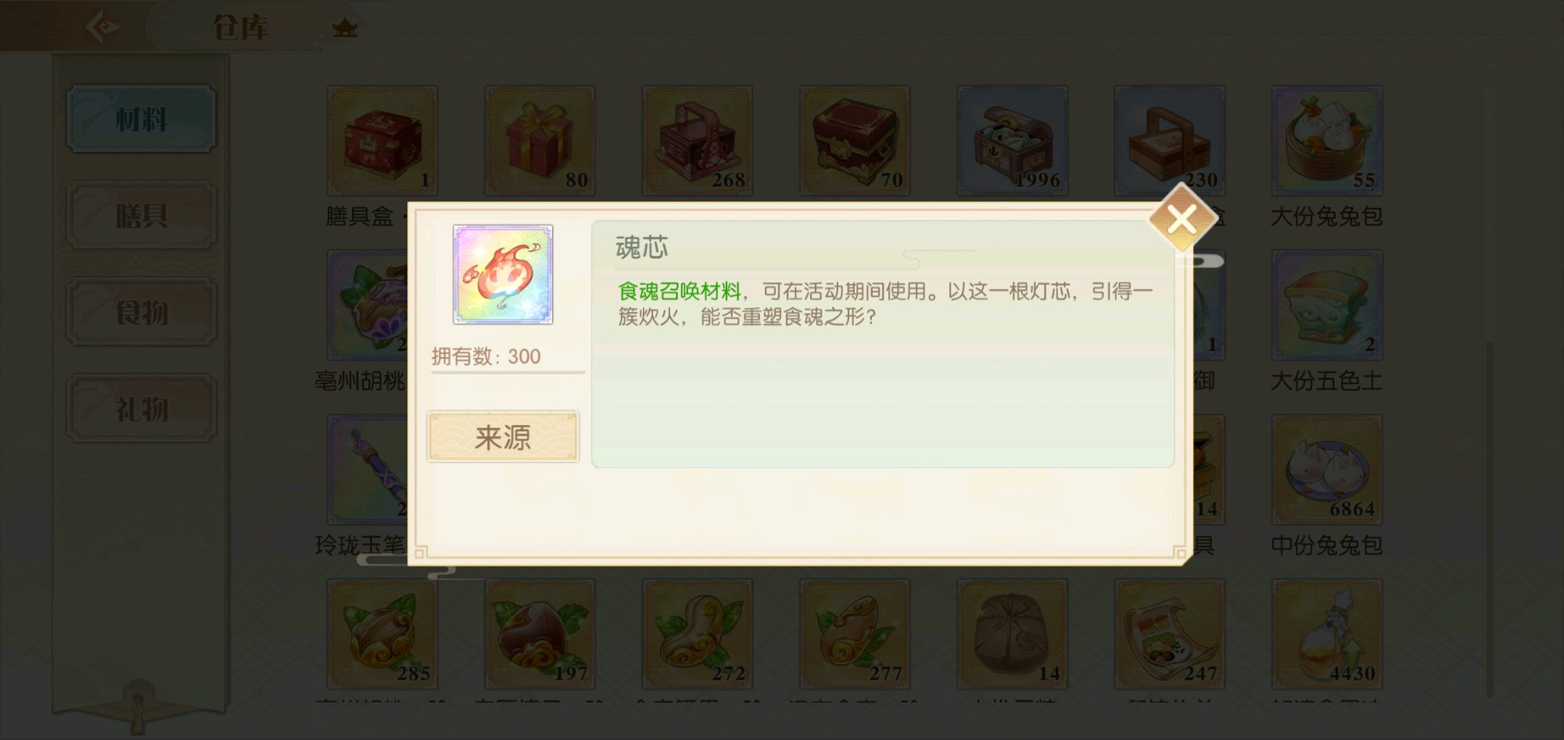Open the 礼物 gifts tab

tap(142, 408)
